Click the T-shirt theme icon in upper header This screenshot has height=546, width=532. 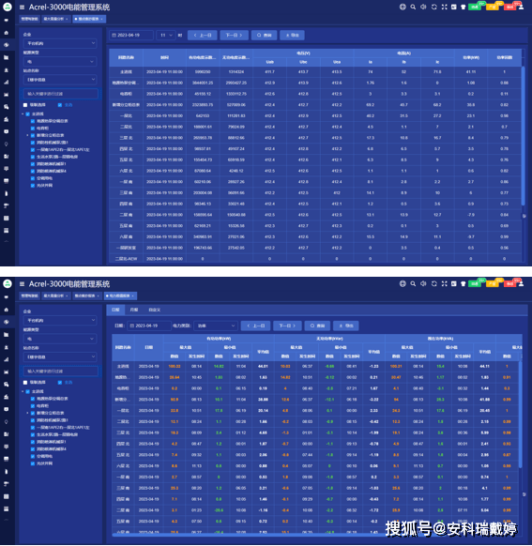click(x=464, y=7)
